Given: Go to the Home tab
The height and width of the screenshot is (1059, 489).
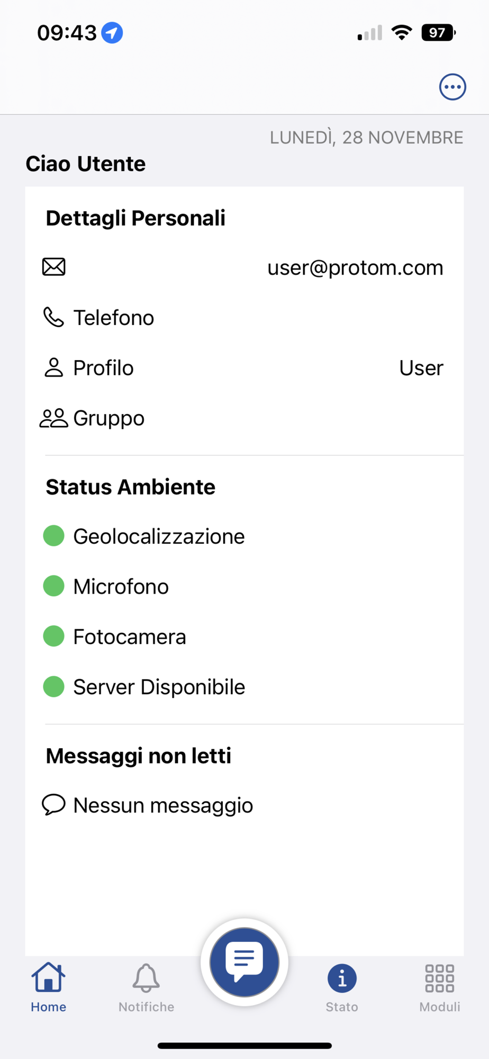Looking at the screenshot, I should coord(48,988).
